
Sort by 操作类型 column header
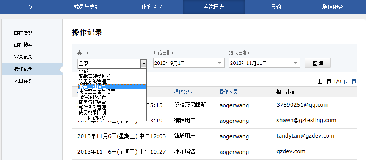tap(183, 92)
